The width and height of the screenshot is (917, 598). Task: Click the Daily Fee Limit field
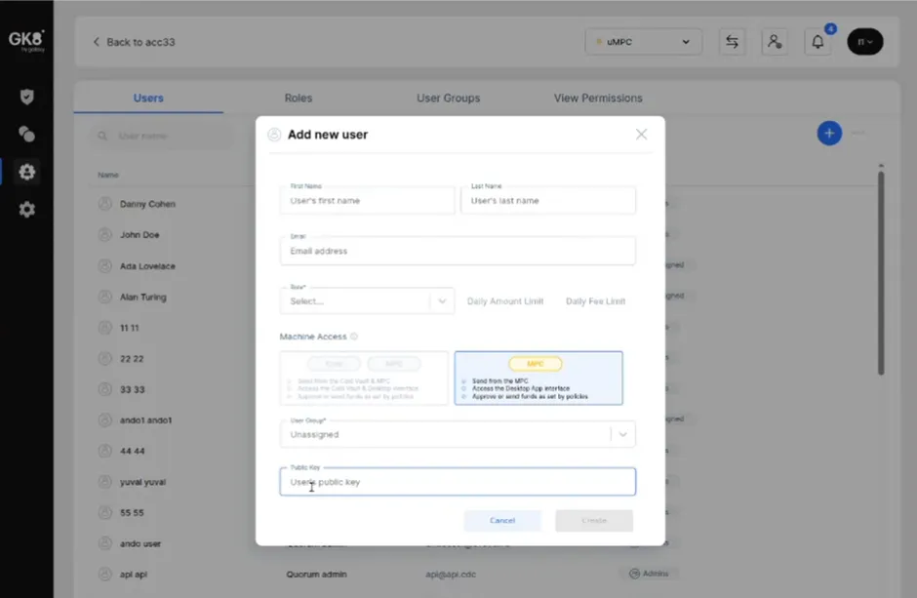click(x=595, y=301)
